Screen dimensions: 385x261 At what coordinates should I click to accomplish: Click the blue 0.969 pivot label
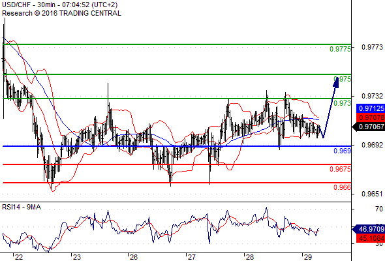click(343, 151)
